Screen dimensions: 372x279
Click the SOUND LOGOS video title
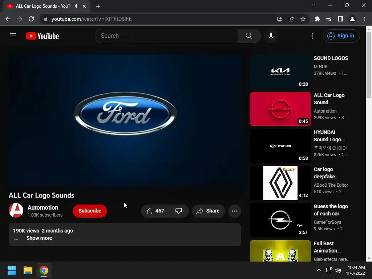pyautogui.click(x=331, y=58)
